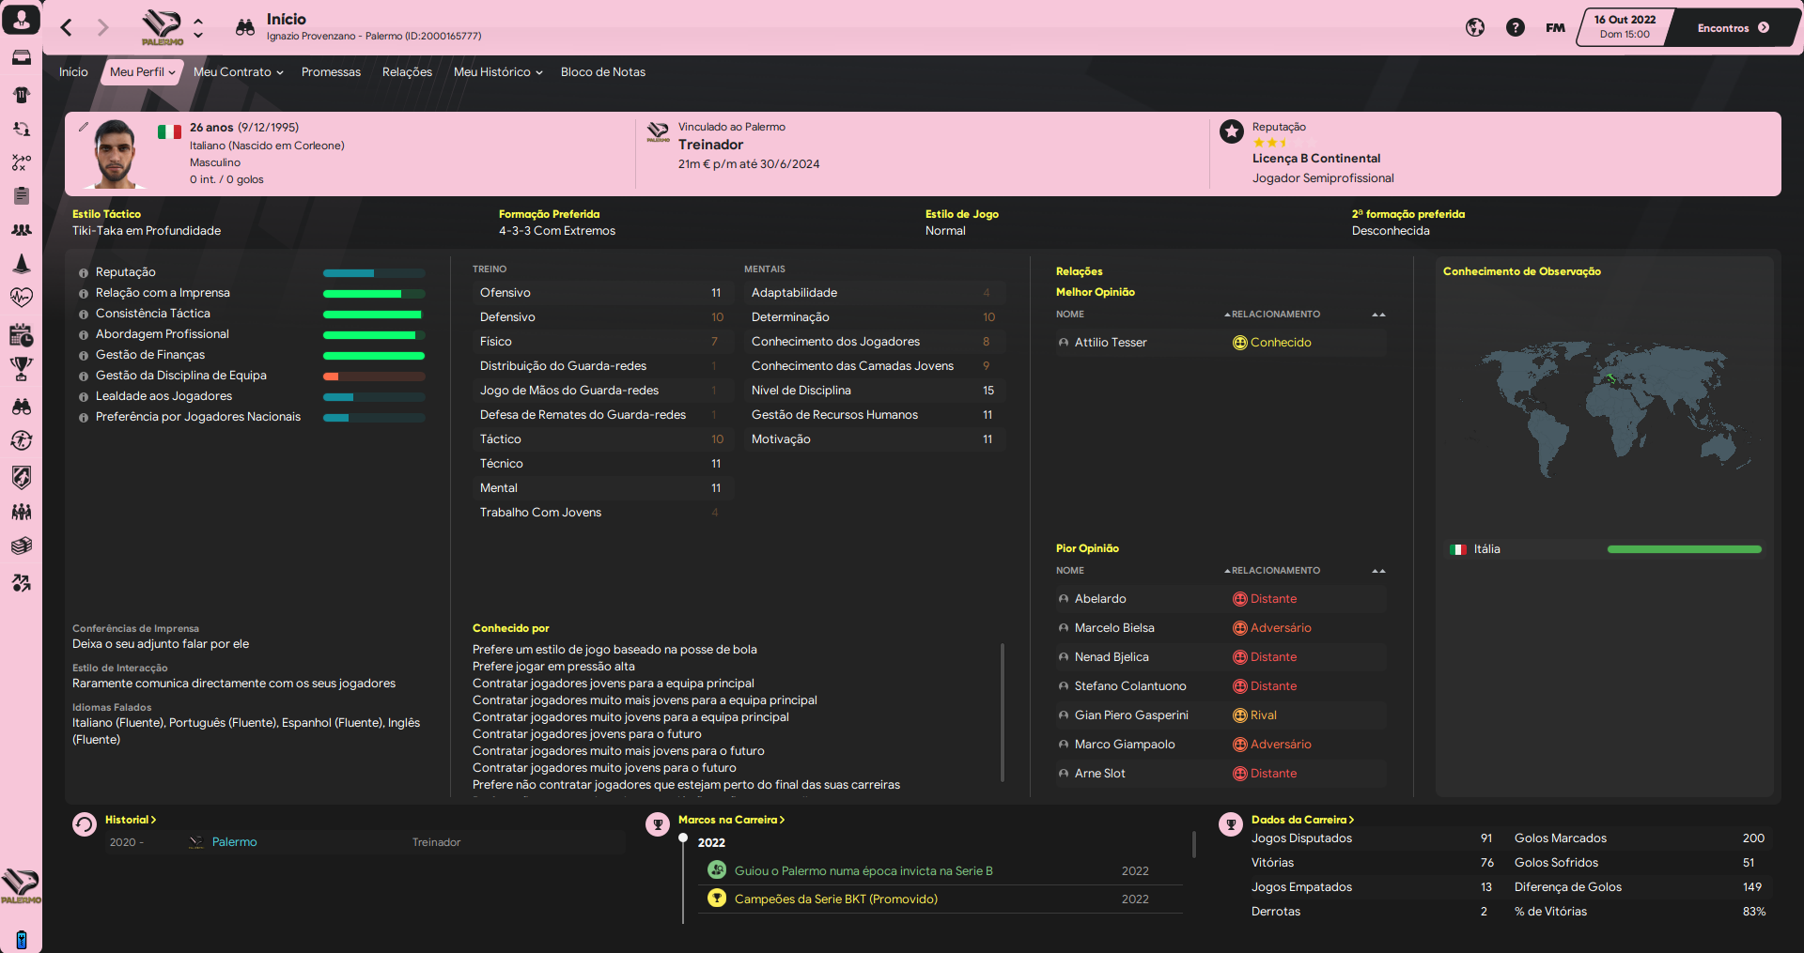Click the up chevron beside club crest
The height and width of the screenshot is (953, 1804).
coord(198,21)
